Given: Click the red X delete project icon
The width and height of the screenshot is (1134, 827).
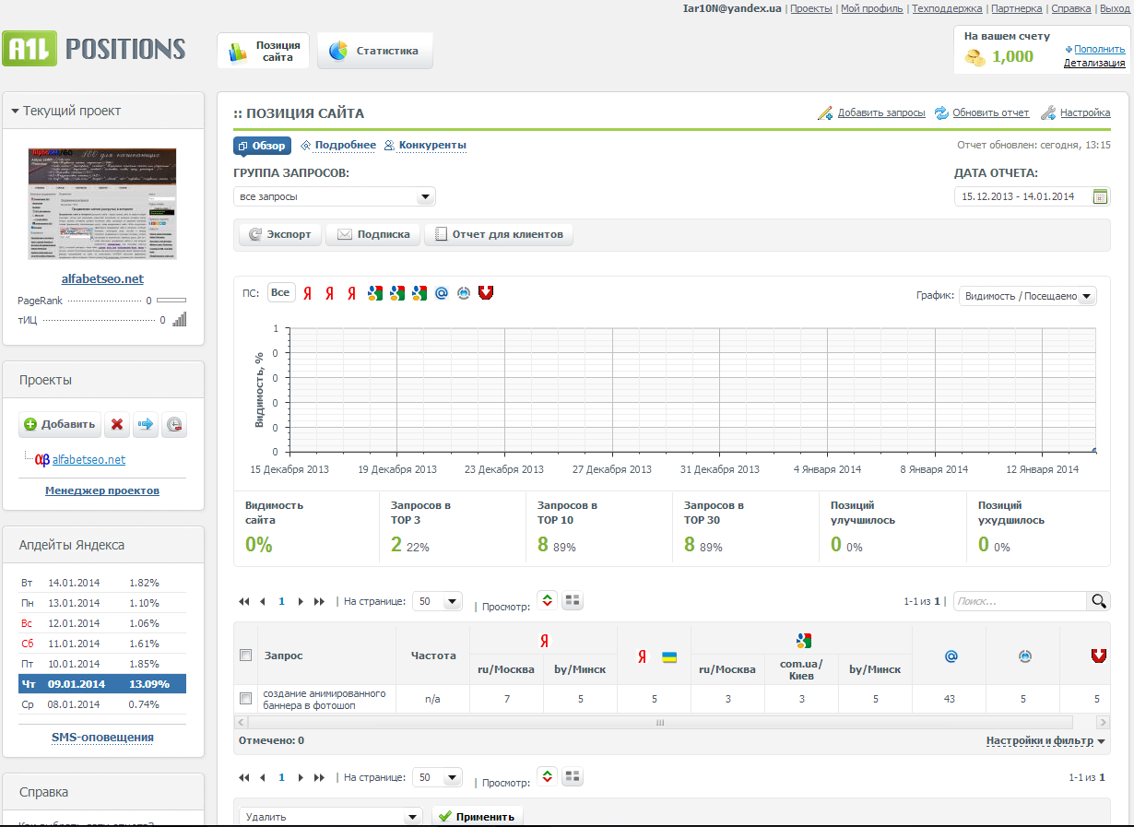Looking at the screenshot, I should click(x=117, y=424).
